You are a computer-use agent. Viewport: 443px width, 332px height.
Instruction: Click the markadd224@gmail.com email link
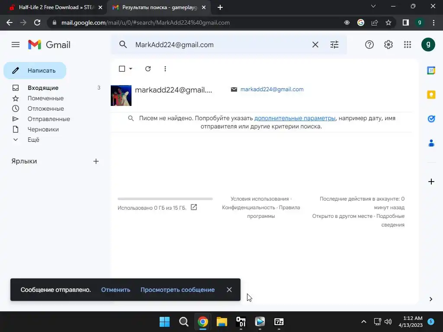coord(272,89)
